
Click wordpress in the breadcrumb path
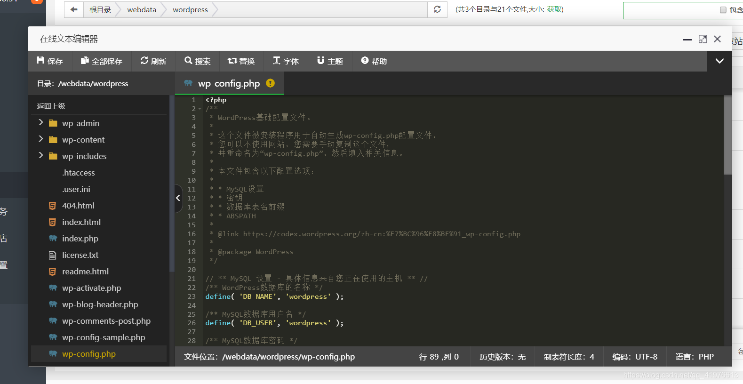[190, 9]
